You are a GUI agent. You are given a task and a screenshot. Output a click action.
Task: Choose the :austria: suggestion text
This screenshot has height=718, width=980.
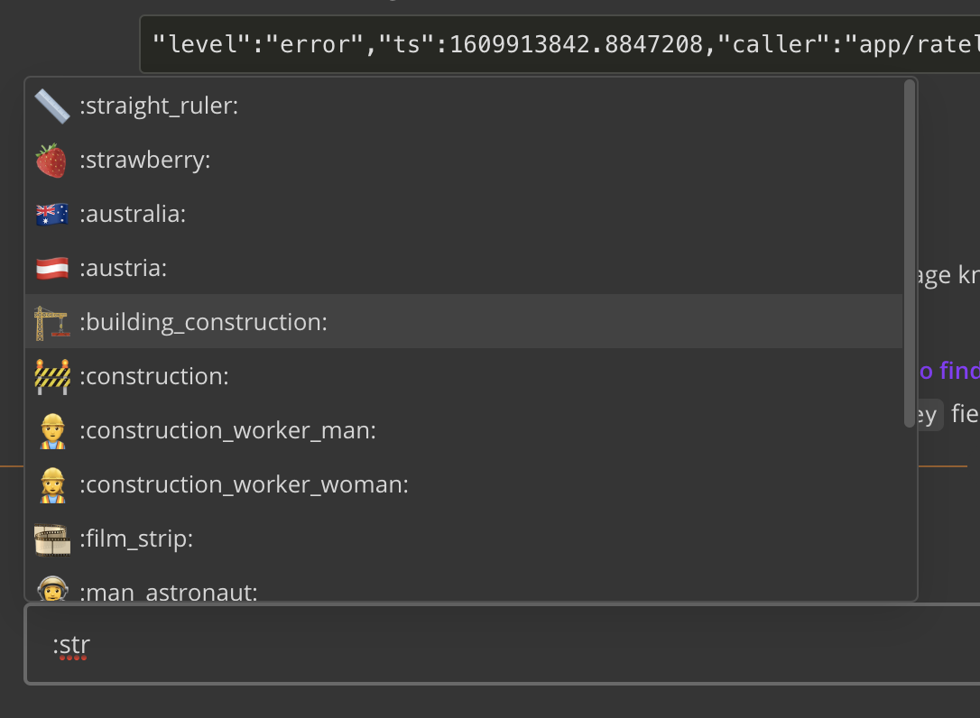123,268
